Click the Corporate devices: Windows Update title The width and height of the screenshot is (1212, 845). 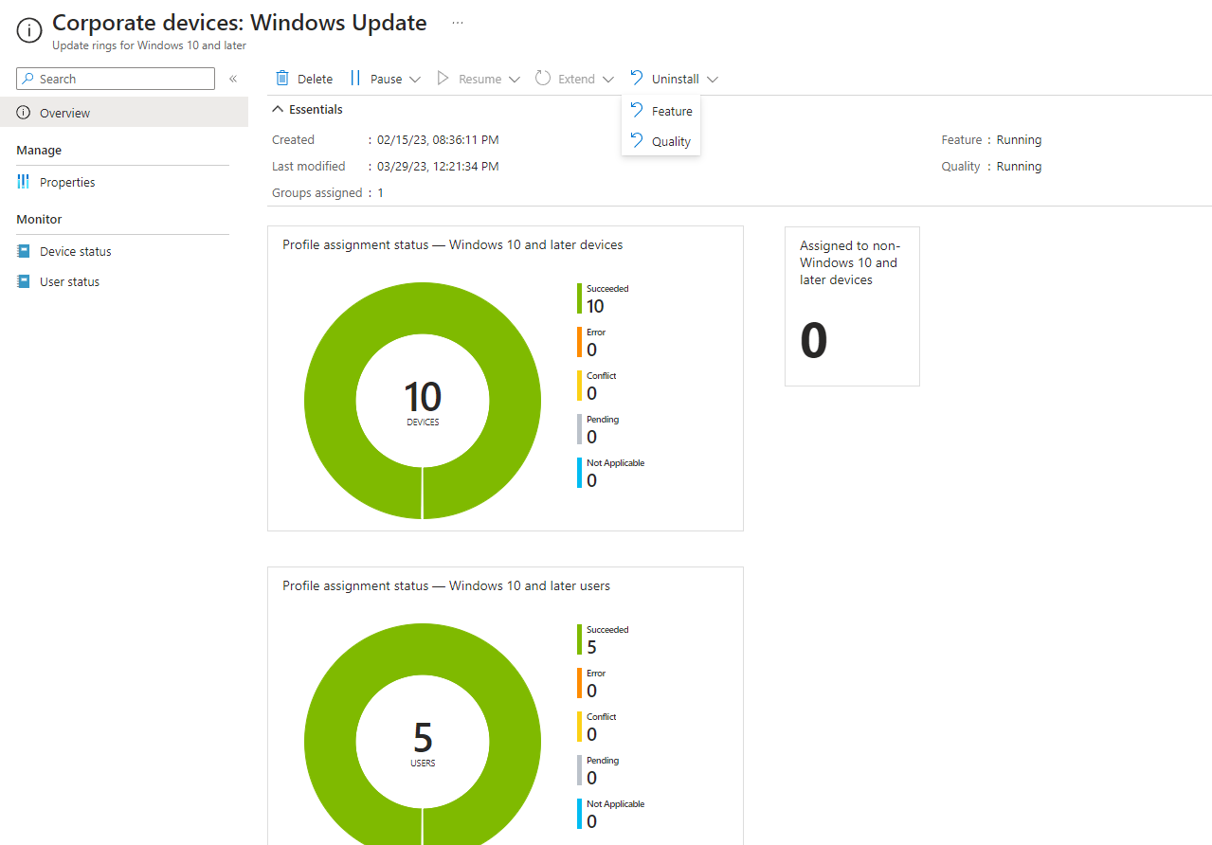pos(240,22)
